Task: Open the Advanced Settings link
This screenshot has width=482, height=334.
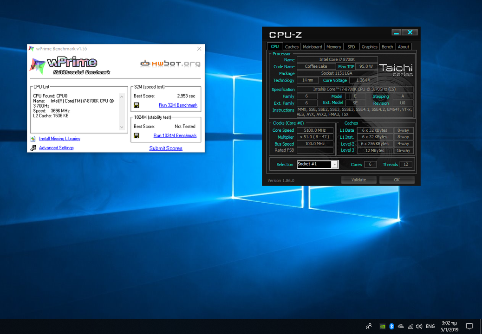Action: (56, 148)
